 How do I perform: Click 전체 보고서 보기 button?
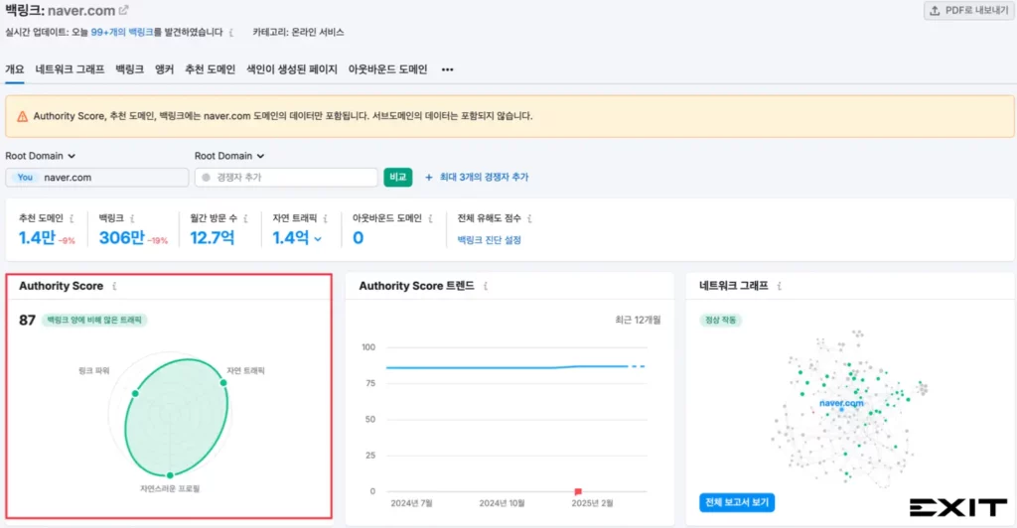coord(737,503)
